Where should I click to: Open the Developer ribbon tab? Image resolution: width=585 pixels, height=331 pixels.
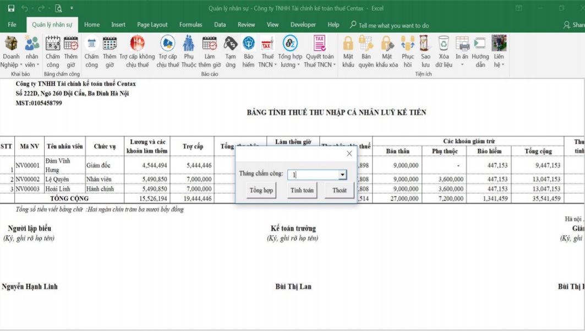303,25
